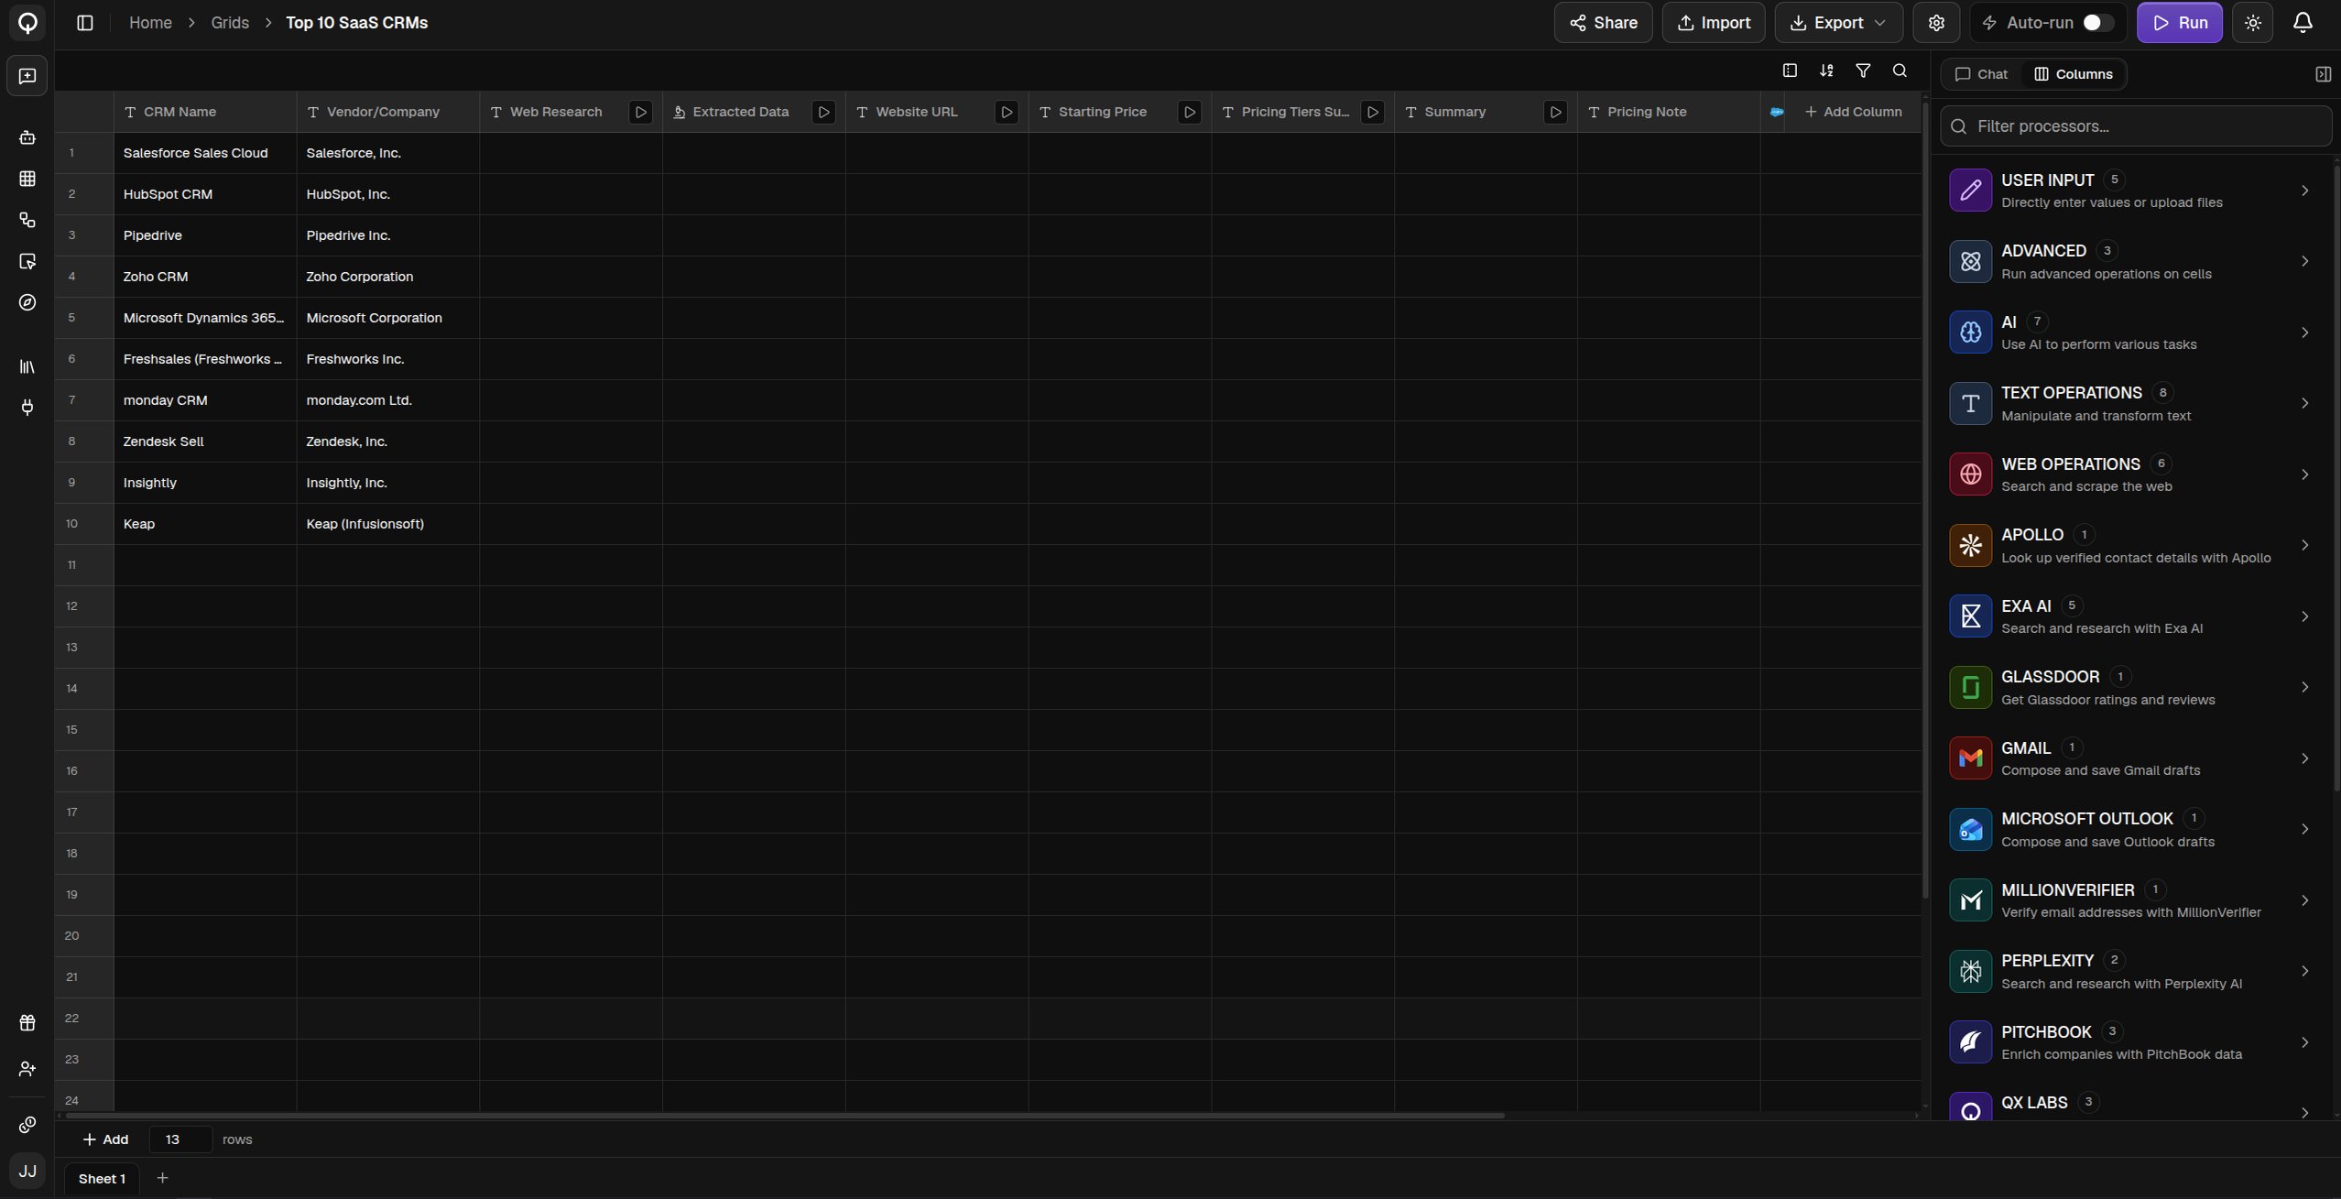Open the gift icon in sidebar
The image size is (2341, 1199).
pos(27,1023)
